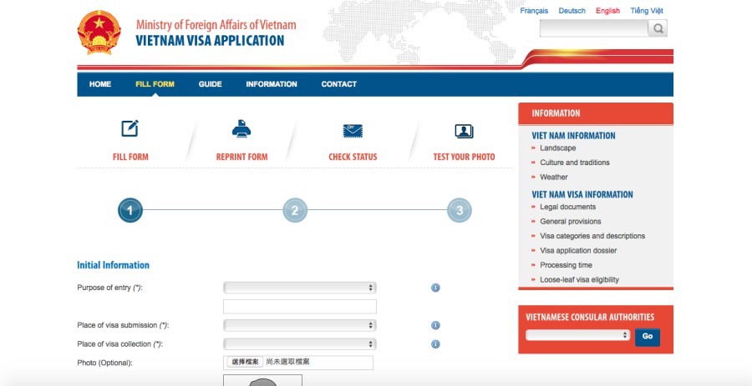
Task: Click the photo file chooser button
Action: pos(245,363)
